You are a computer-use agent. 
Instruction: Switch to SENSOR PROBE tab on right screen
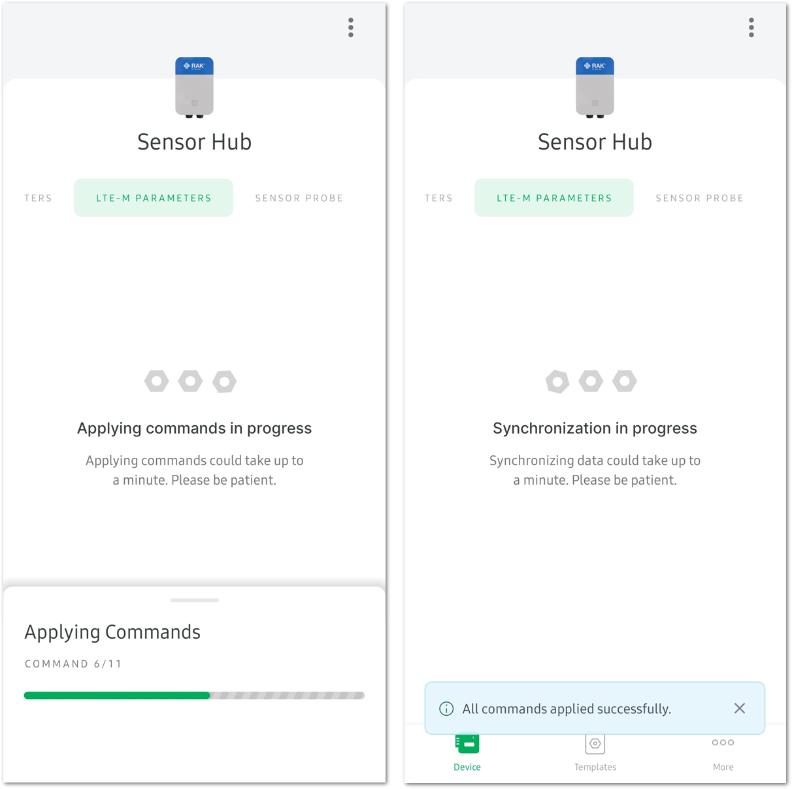(x=700, y=198)
